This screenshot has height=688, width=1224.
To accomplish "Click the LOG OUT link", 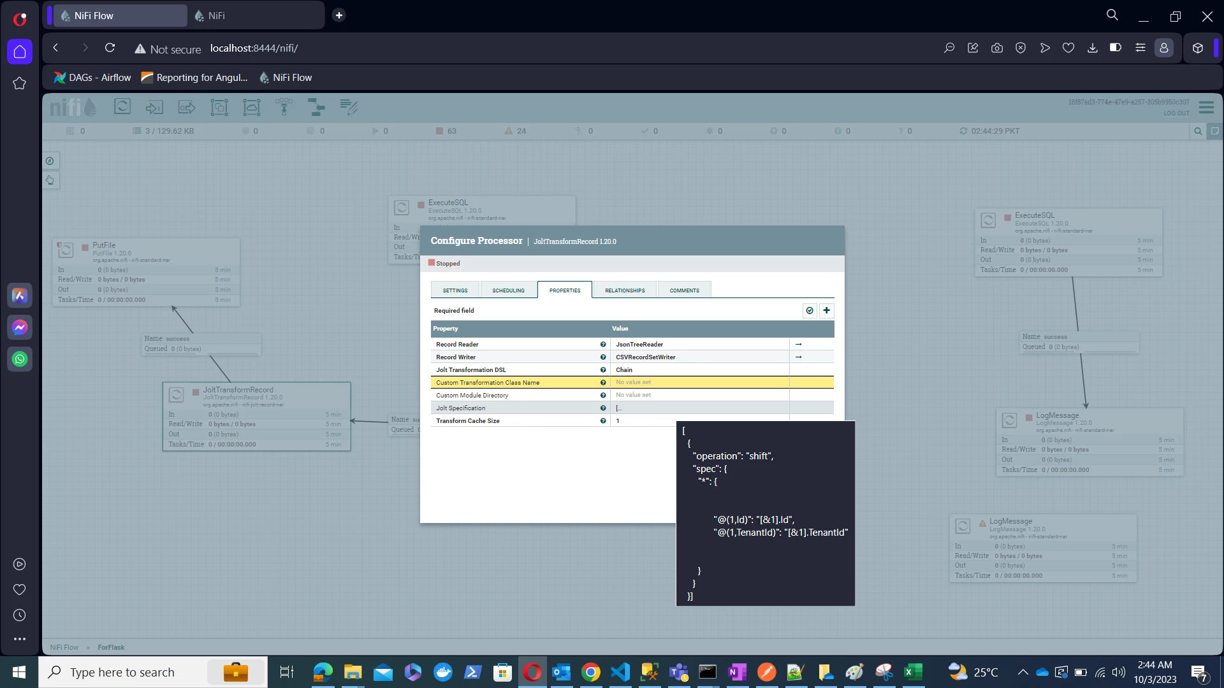I will point(1176,113).
